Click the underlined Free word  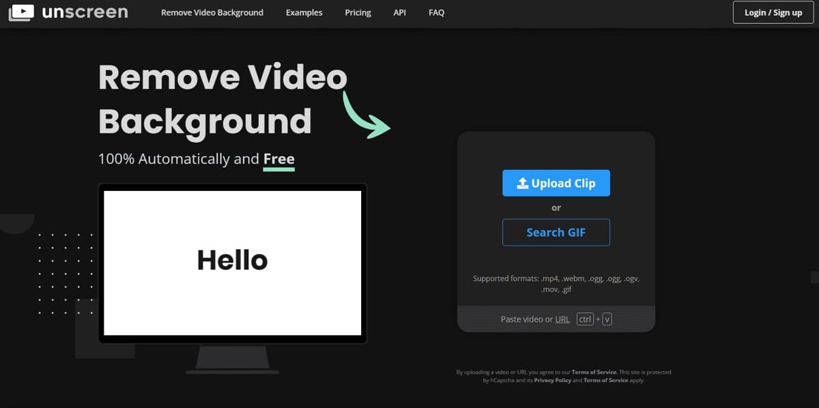279,159
